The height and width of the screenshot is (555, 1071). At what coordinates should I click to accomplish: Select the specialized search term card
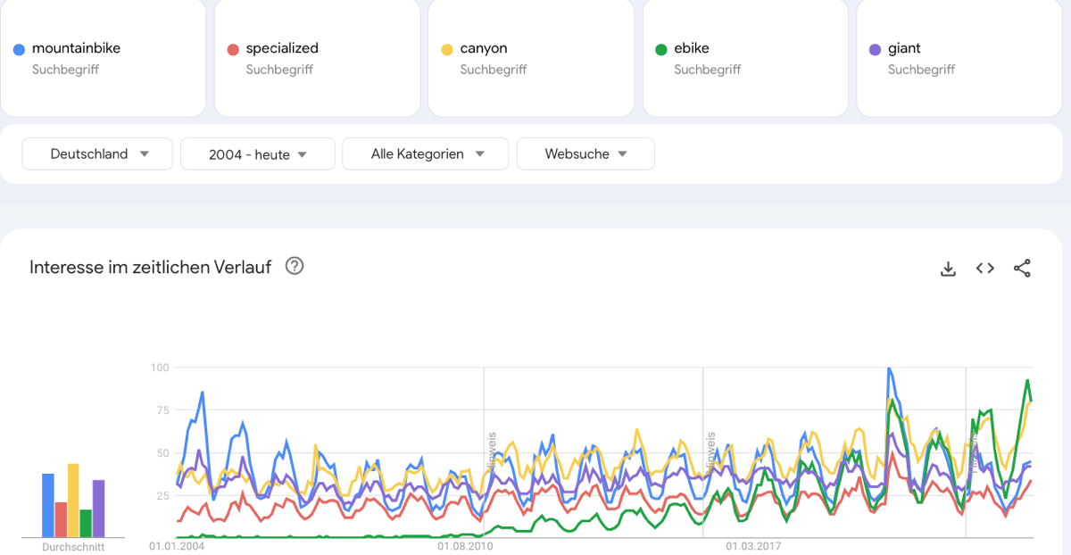317,58
